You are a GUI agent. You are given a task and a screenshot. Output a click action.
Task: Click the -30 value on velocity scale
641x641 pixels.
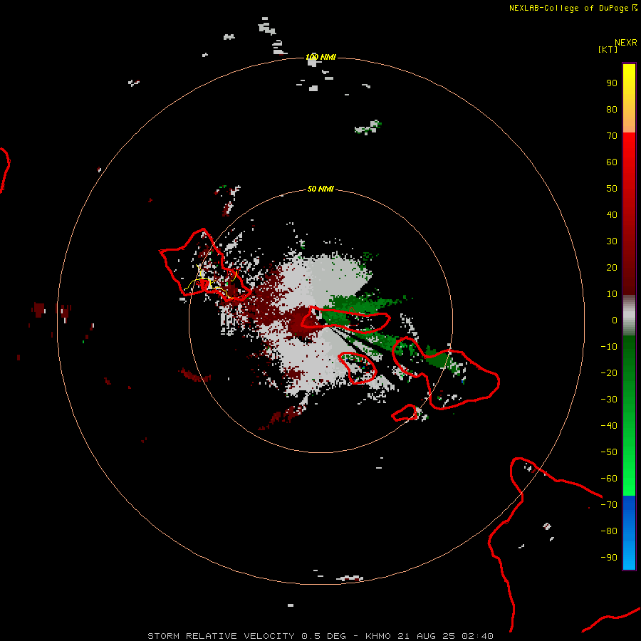point(609,400)
